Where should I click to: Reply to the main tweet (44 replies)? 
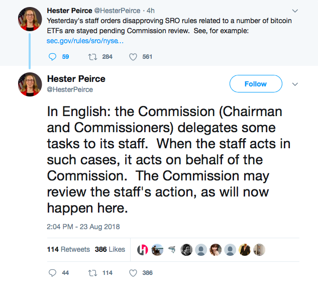tap(53, 273)
